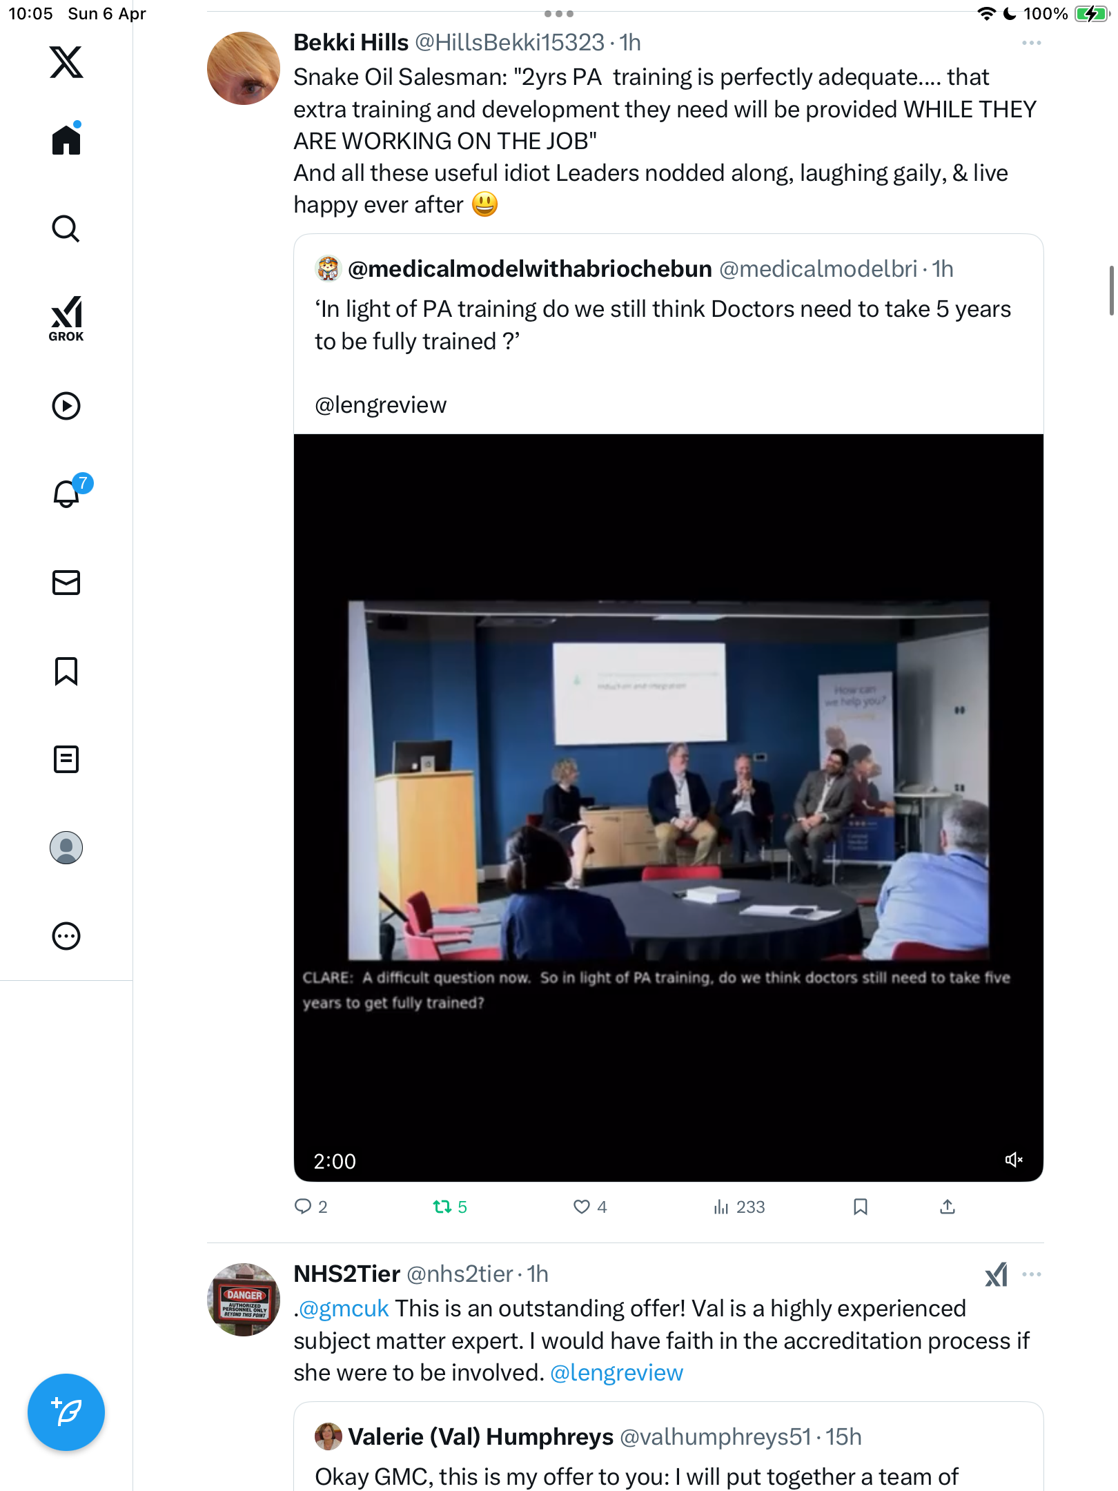The height and width of the screenshot is (1491, 1118).
Task: View analytics showing 233 views
Action: (739, 1207)
